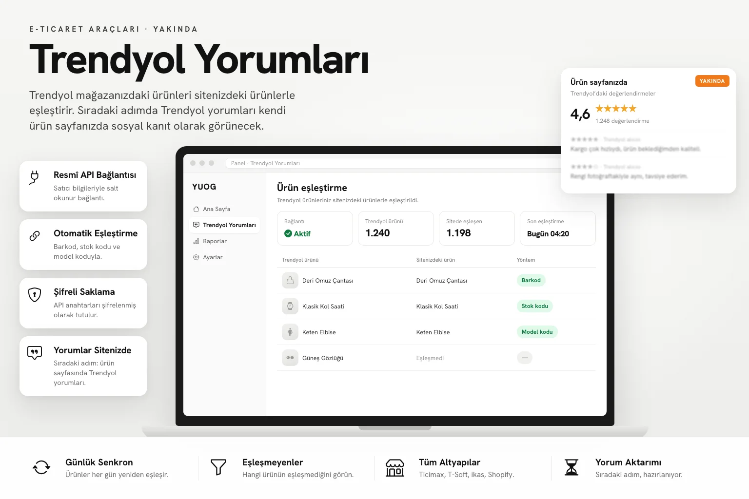749x499 pixels.
Task: Open the Ana Sayfa sidebar item
Action: pos(224,209)
